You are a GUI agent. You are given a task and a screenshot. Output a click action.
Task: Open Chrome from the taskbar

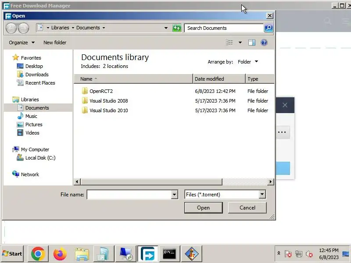coord(38,254)
